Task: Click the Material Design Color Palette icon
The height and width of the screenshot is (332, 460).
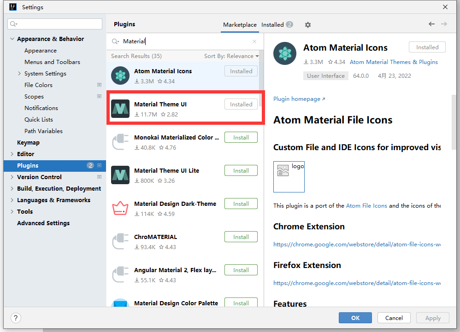Action: 120,303
